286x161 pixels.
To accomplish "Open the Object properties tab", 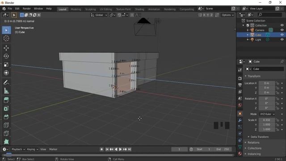I will (x=240, y=114).
